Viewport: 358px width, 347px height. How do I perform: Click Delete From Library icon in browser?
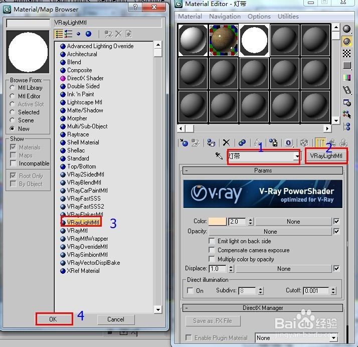[118, 34]
